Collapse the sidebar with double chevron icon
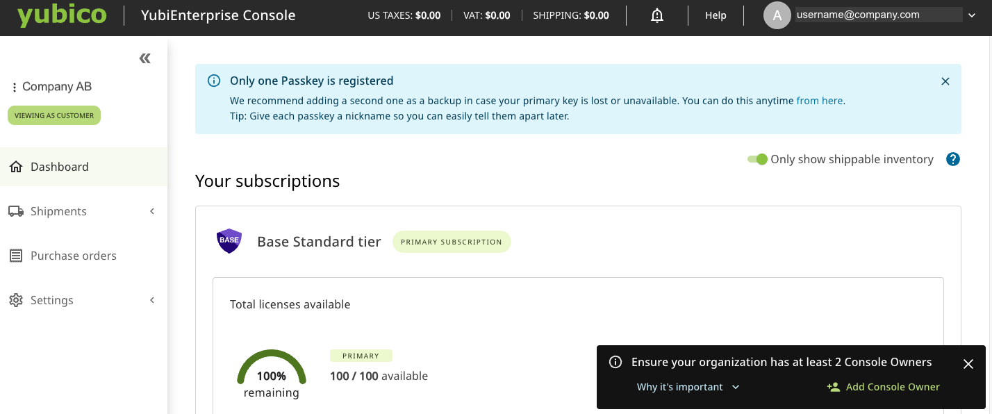Image resolution: width=992 pixels, height=414 pixels. click(144, 58)
